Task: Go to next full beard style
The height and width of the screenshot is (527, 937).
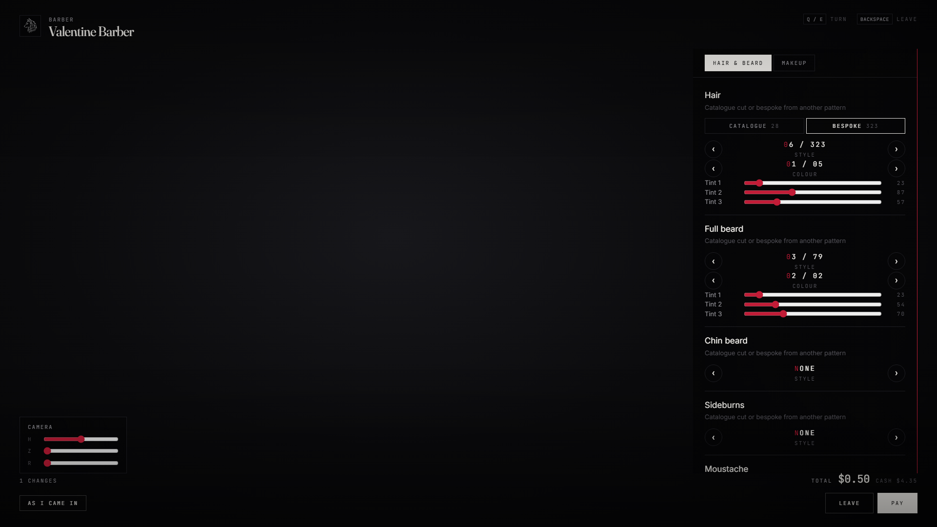Action: [896, 261]
